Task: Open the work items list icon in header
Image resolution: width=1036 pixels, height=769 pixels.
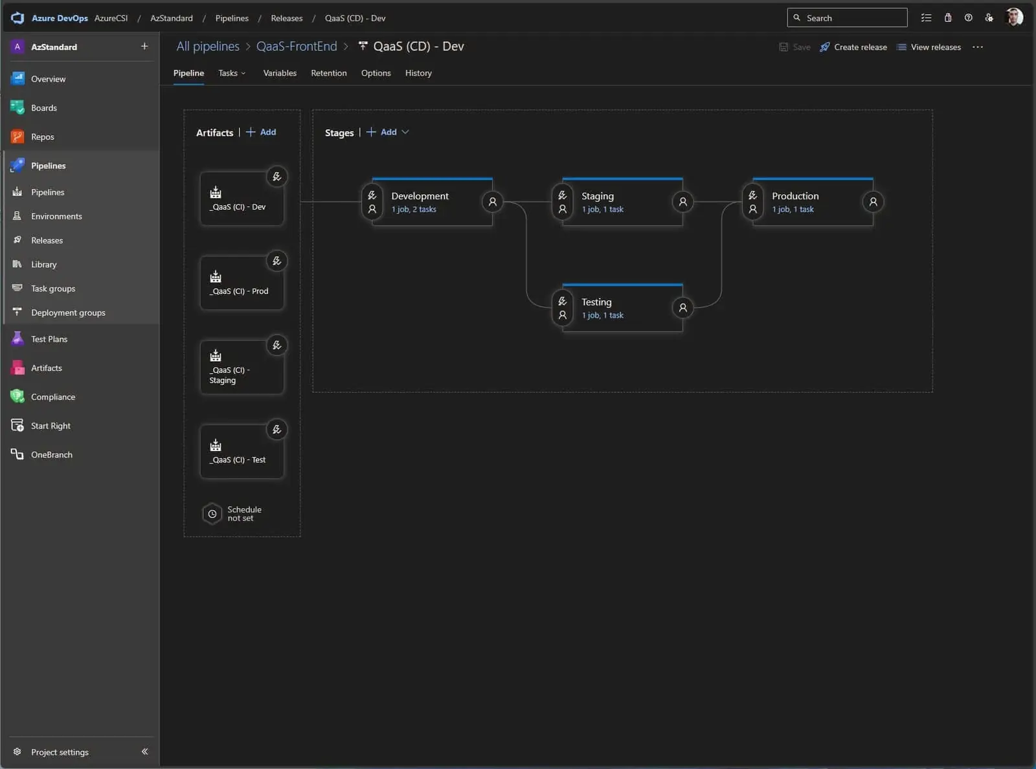Action: point(927,18)
